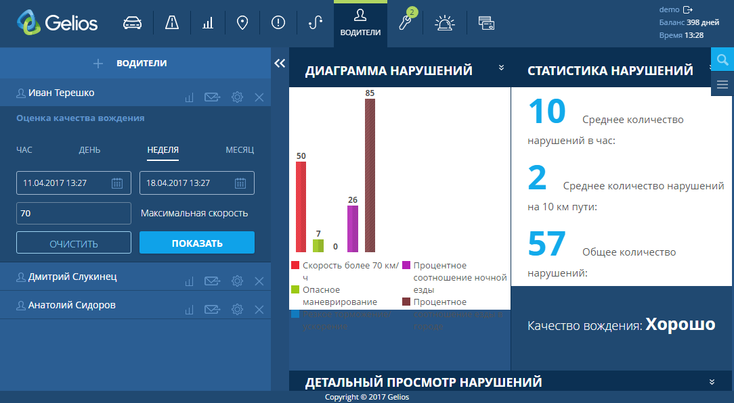Open the exclamation notifications icon

point(278,23)
